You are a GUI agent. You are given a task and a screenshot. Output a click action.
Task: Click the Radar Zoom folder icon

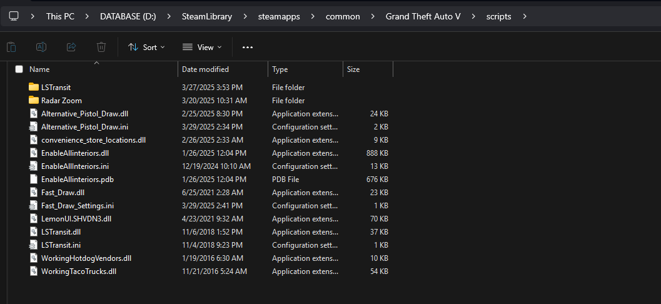tap(34, 100)
